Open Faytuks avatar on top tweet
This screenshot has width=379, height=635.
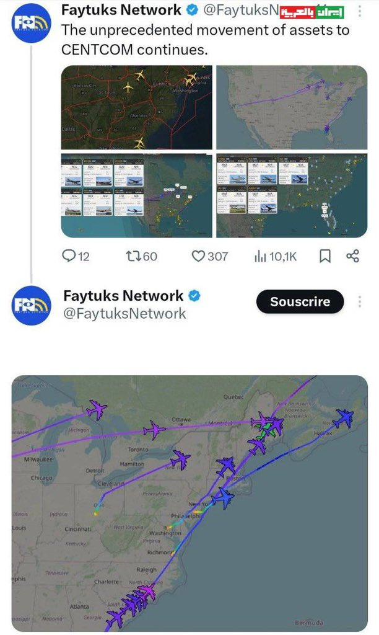point(32,23)
